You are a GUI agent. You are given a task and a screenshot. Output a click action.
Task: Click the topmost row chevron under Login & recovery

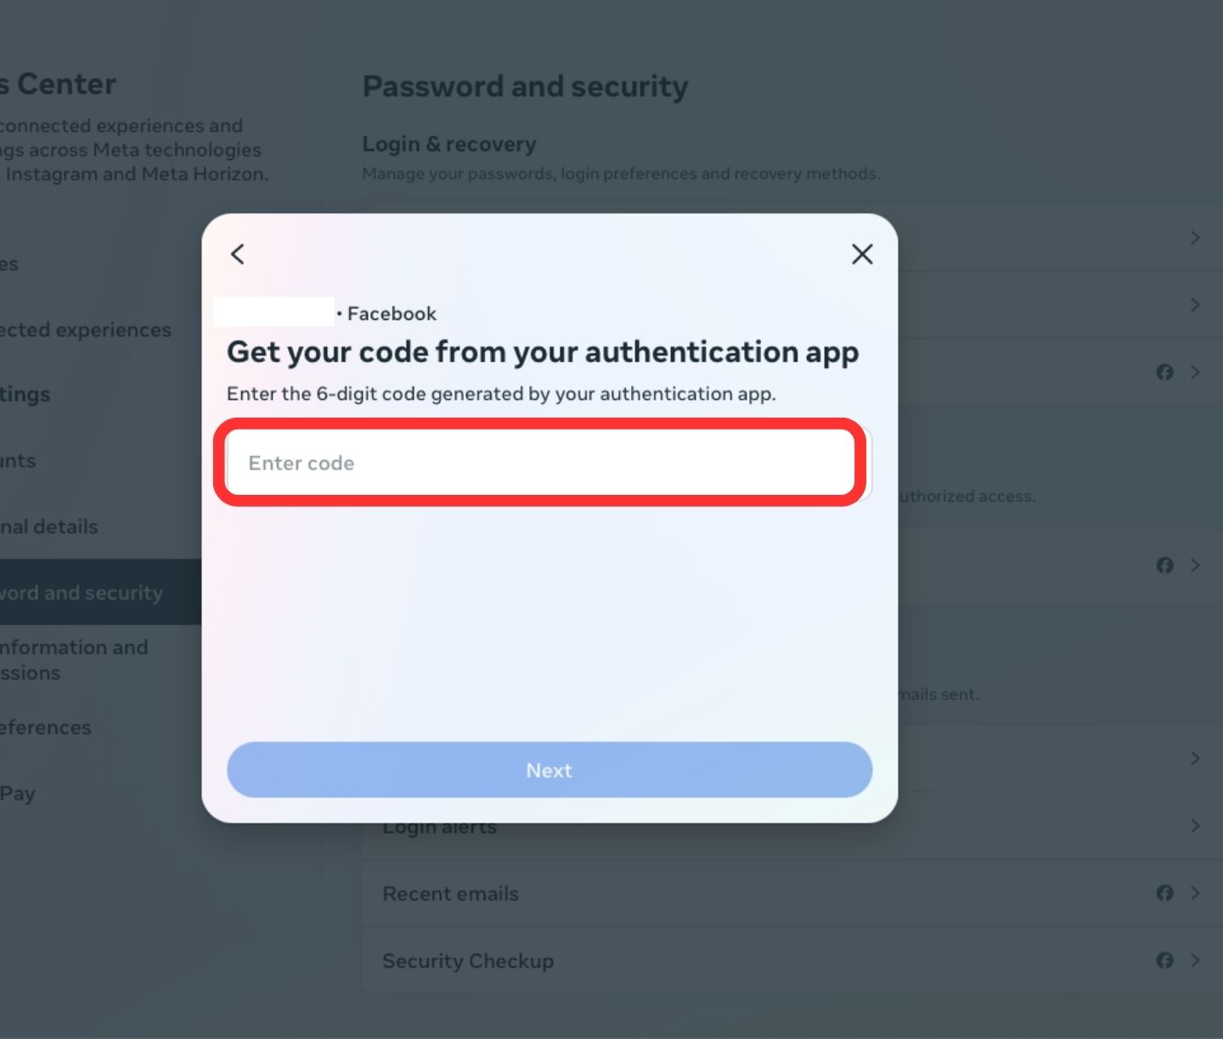pyautogui.click(x=1195, y=238)
